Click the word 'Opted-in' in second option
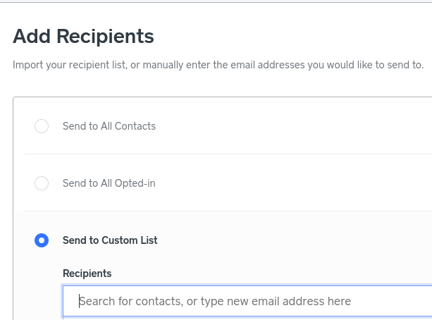This screenshot has height=320, width=432. [x=135, y=183]
